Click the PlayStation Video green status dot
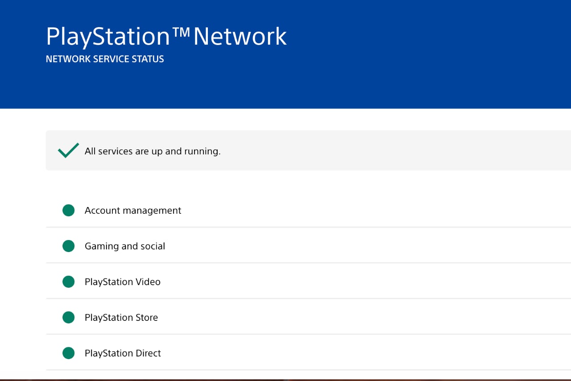This screenshot has height=381, width=571. point(68,282)
